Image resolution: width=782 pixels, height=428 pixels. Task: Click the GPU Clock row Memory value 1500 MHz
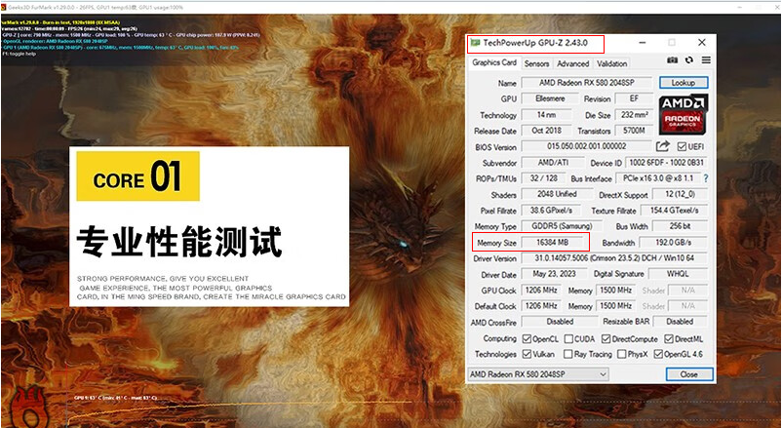pyautogui.click(x=615, y=291)
